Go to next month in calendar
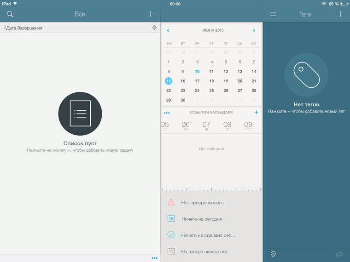This screenshot has width=350, height=262. click(x=254, y=30)
